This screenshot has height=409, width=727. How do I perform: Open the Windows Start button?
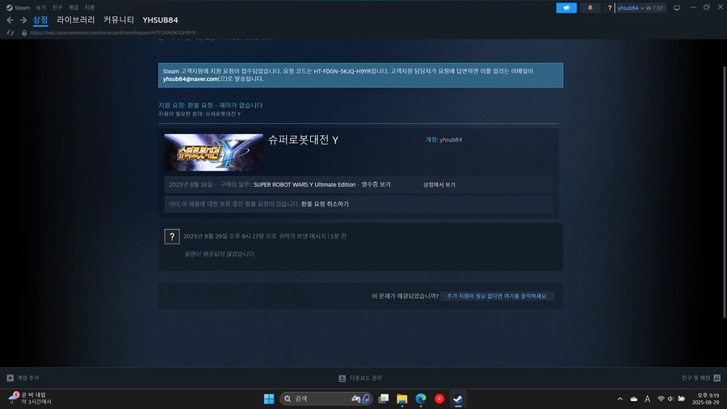click(269, 398)
